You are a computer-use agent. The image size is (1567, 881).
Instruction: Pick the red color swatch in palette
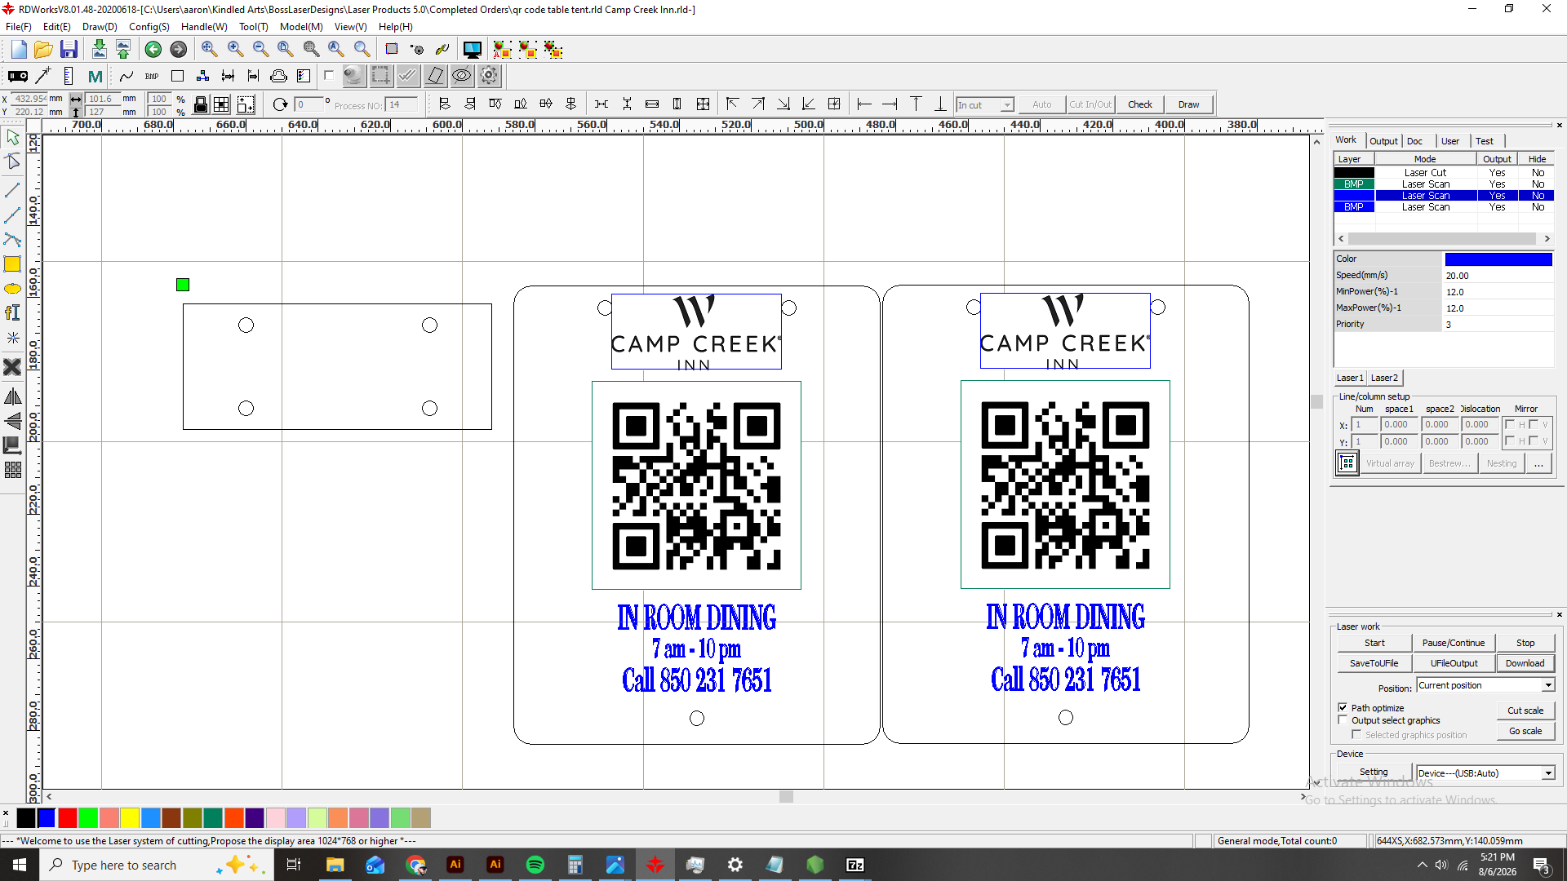(68, 818)
